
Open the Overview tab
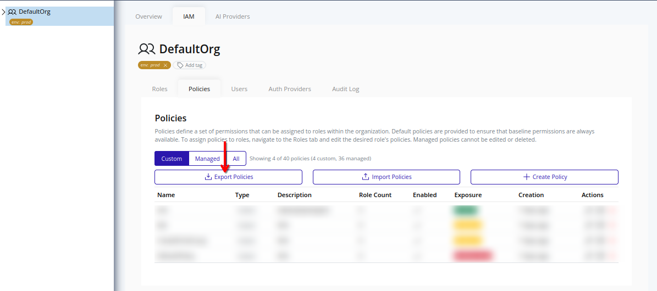click(148, 16)
